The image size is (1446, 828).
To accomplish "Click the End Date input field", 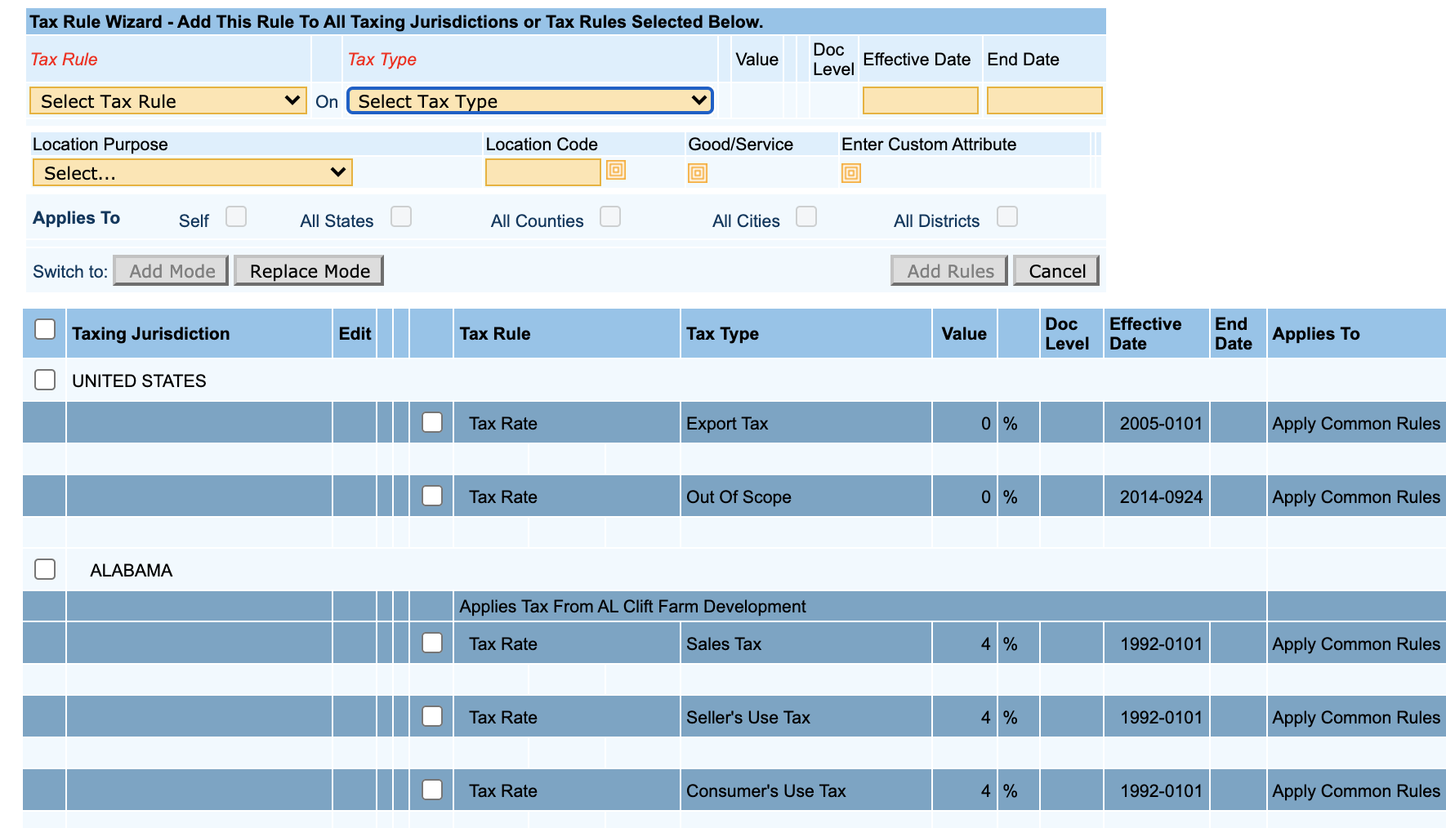I will pyautogui.click(x=1044, y=101).
